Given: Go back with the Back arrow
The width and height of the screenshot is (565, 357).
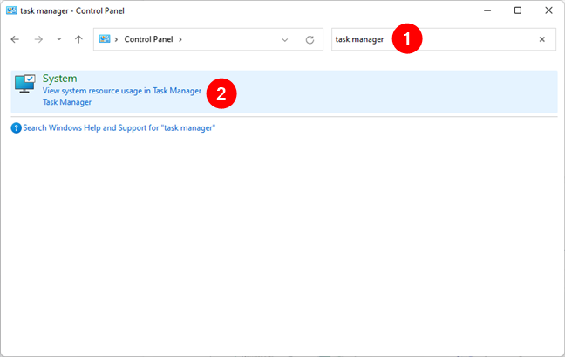Looking at the screenshot, I should coord(15,39).
